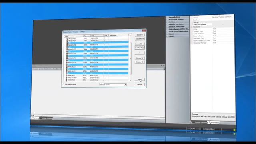256x144 pixels.
Task: Click the variable icon beside MAIN.OUT2
Action: 67,71
